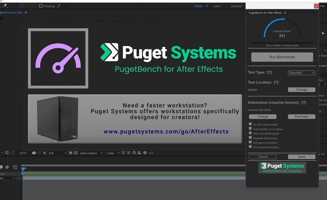Check Exit app on completion
Viewport: 327px width, 200px height.
(250, 142)
